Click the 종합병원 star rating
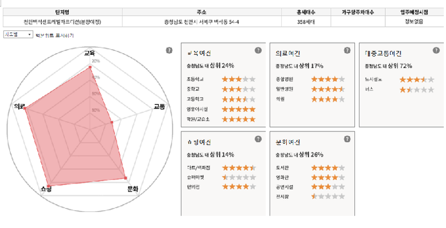 [328, 79]
